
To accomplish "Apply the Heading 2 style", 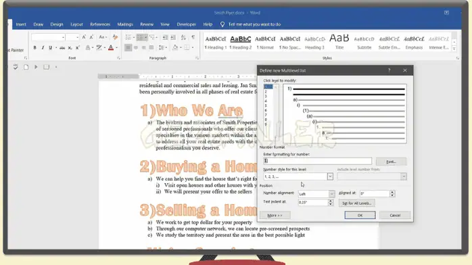I will (241, 42).
